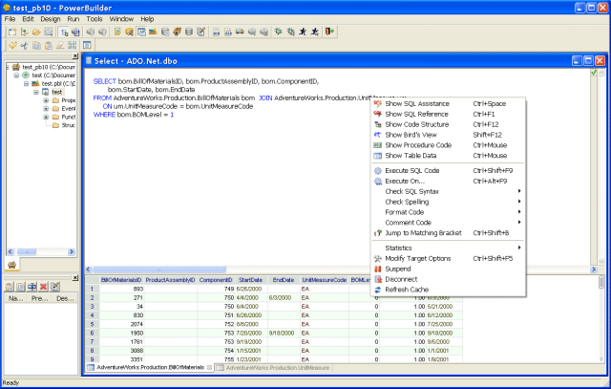Click the red X delete icon in lower-left panel
Viewport: 611px width, 389px height.
click(x=43, y=287)
